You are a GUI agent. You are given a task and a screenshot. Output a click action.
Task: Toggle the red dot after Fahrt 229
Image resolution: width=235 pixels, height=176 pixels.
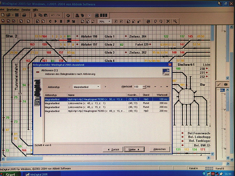click(150, 44)
